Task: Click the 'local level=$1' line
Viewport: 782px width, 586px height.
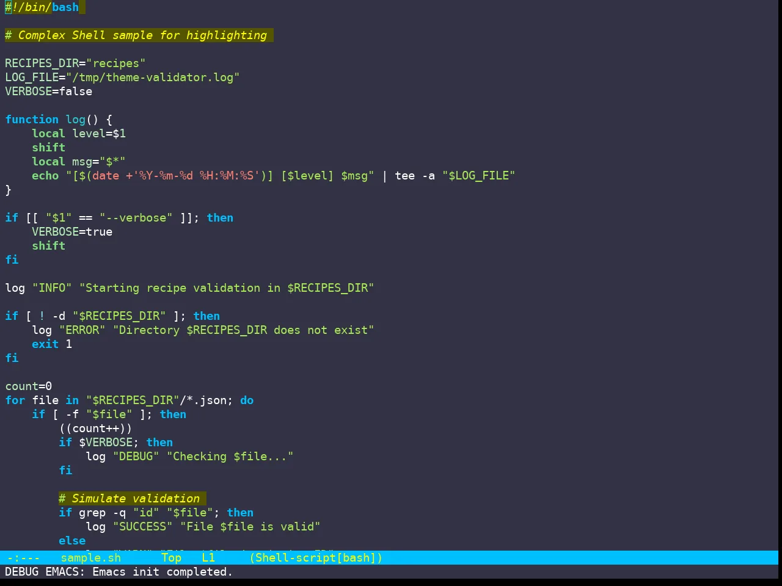Action: coord(79,134)
